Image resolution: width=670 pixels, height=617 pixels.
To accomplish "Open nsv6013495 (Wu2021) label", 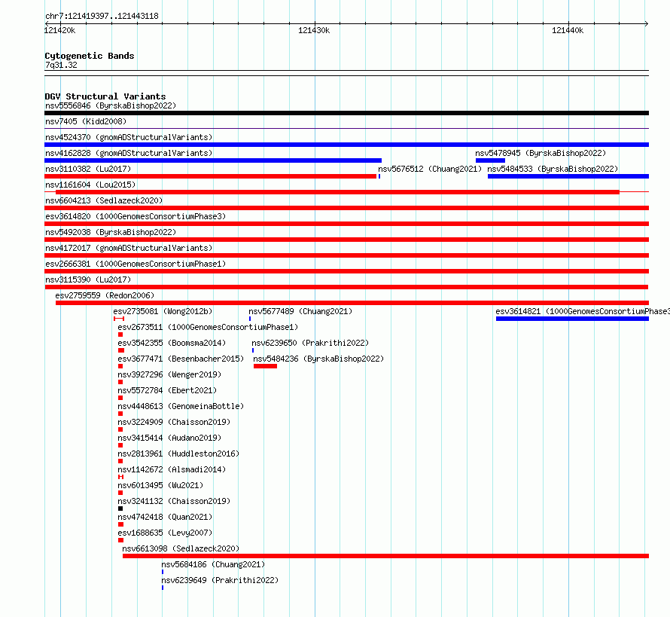I will [x=160, y=485].
